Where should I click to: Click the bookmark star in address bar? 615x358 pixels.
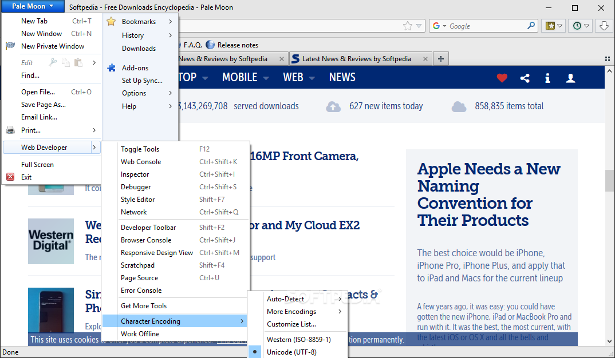(x=408, y=26)
